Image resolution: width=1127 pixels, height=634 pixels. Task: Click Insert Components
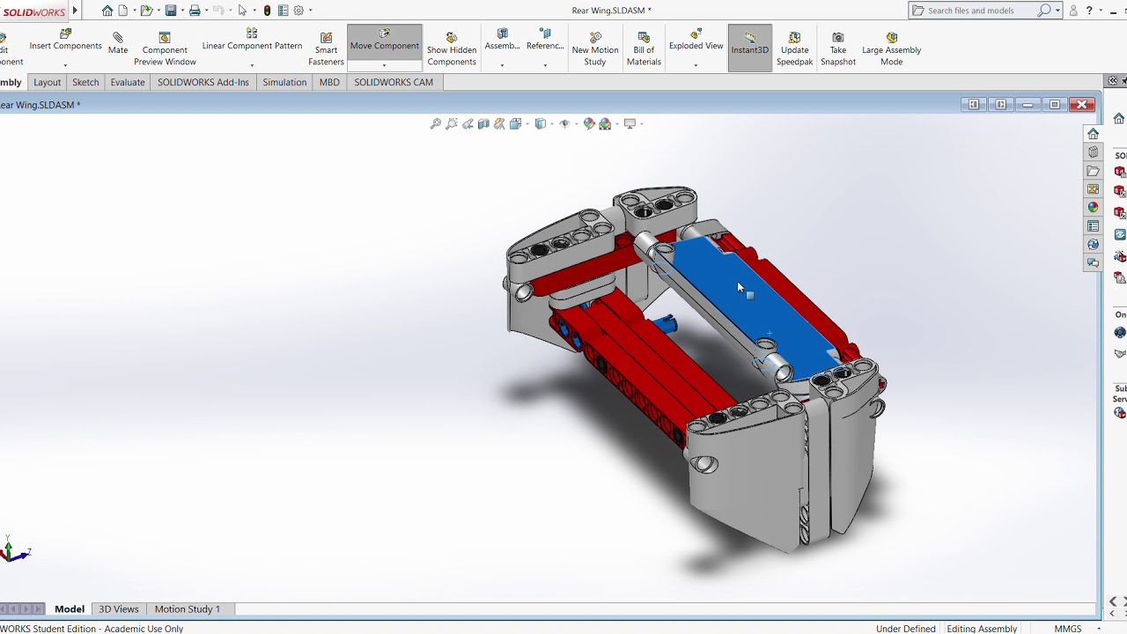tap(65, 41)
